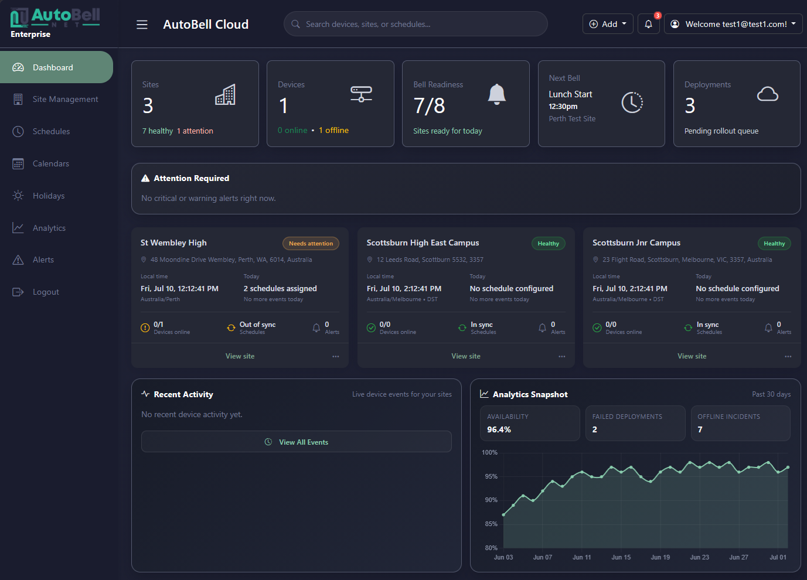
Task: Click the "0 online" devices text
Action: point(292,130)
